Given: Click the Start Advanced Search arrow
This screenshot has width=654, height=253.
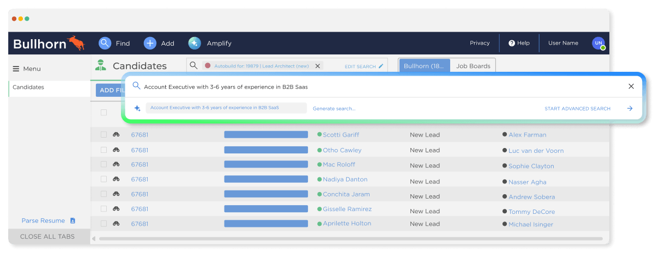Looking at the screenshot, I should pyautogui.click(x=630, y=108).
